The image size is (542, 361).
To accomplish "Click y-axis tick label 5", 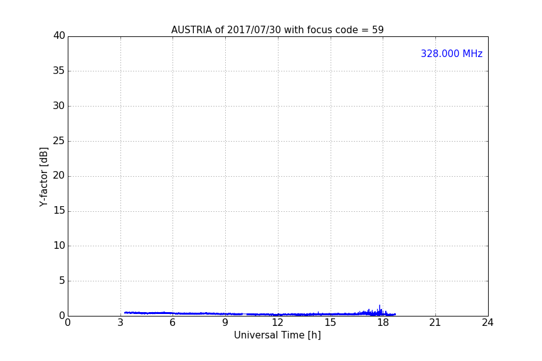I will click(62, 281).
